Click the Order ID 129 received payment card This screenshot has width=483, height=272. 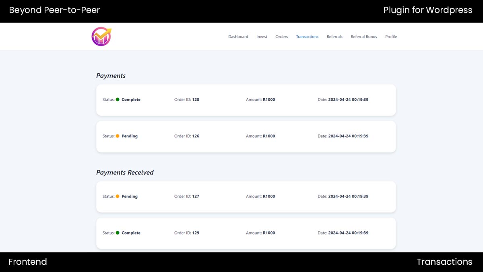click(246, 241)
